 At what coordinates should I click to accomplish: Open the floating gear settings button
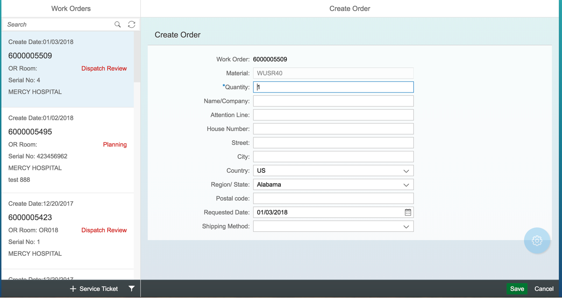tap(537, 241)
